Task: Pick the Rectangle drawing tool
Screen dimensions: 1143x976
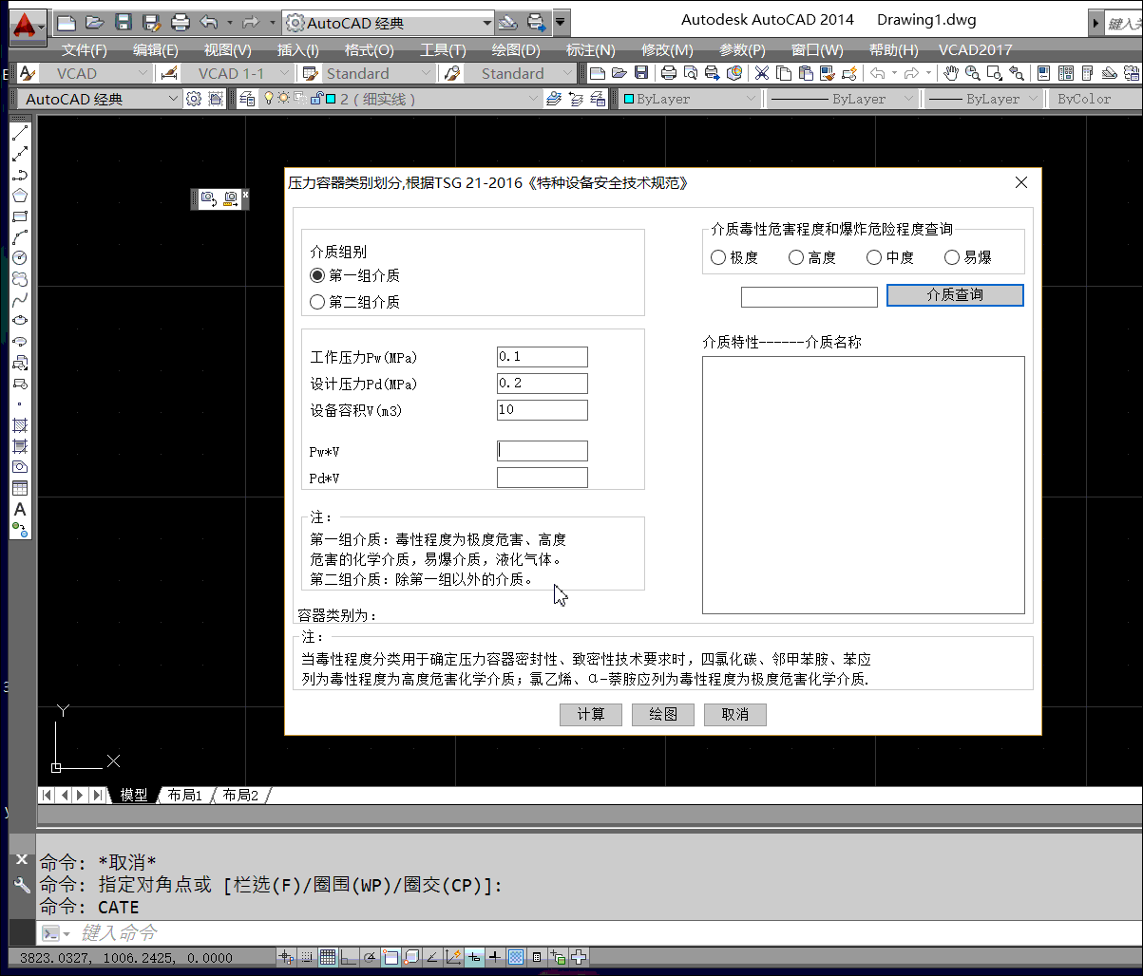Action: click(20, 216)
